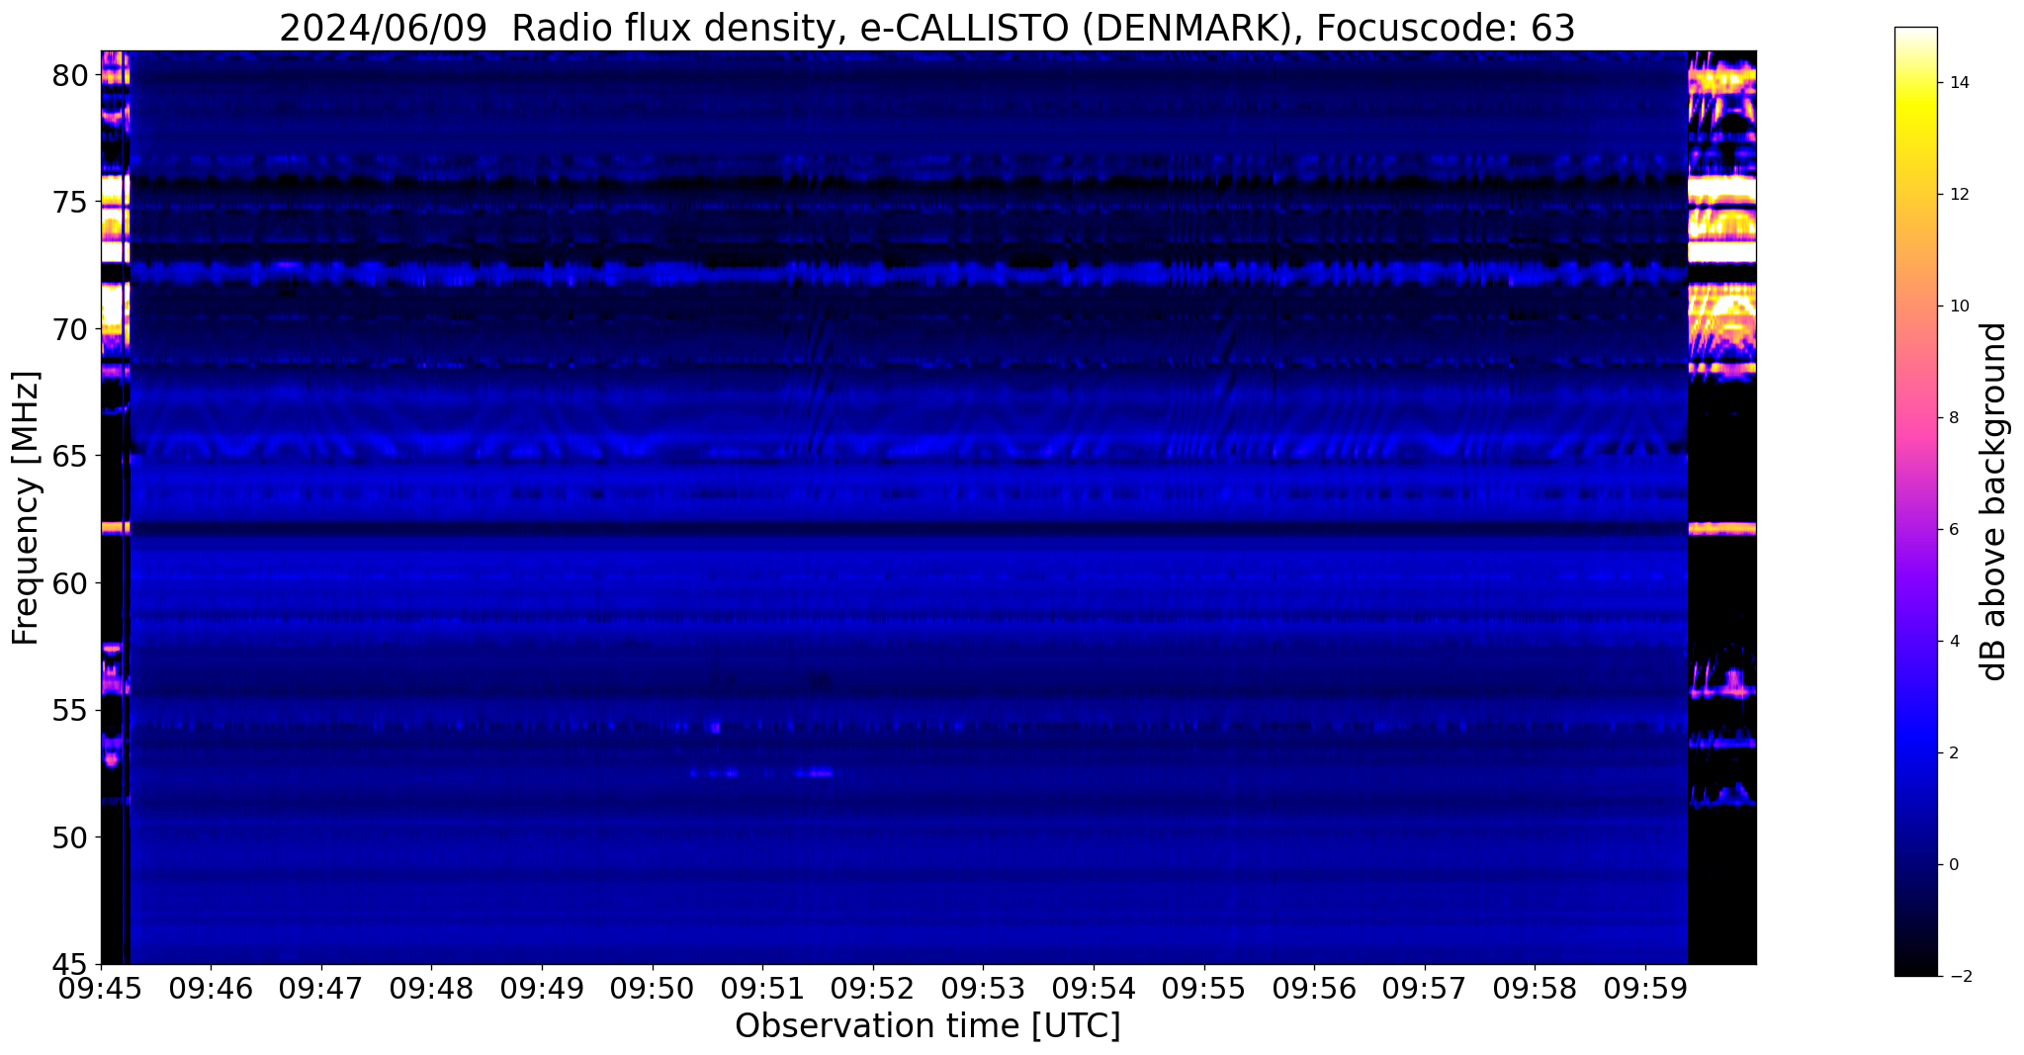The height and width of the screenshot is (1055, 2024).
Task: Click the 70 MHz frequency tick label
Action: click(x=71, y=329)
